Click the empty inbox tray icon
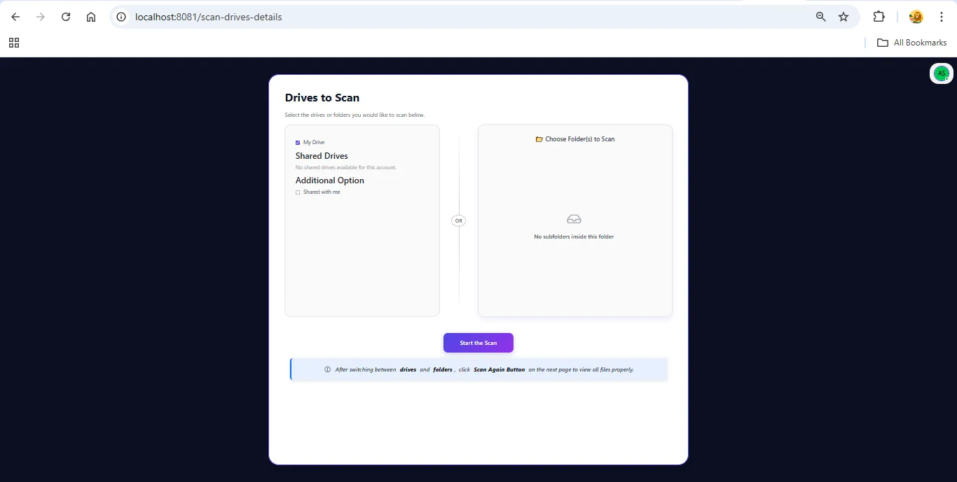957x482 pixels. coord(574,218)
